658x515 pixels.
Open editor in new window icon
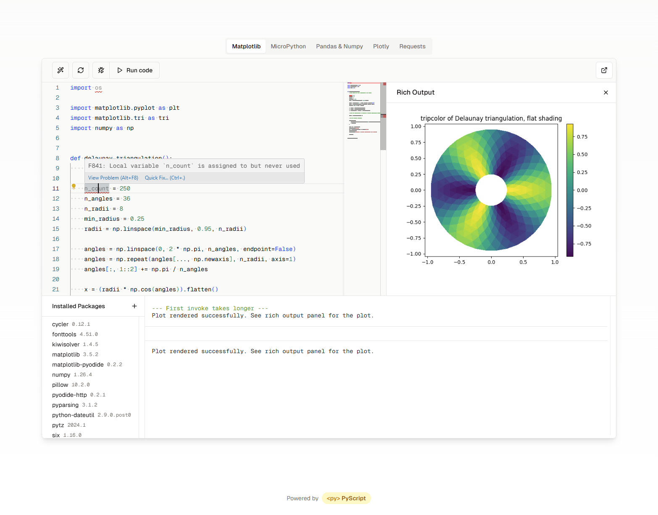click(604, 70)
